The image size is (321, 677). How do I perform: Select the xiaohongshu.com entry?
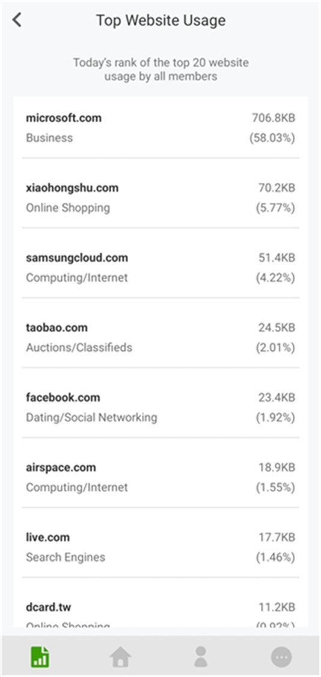pyautogui.click(x=160, y=198)
